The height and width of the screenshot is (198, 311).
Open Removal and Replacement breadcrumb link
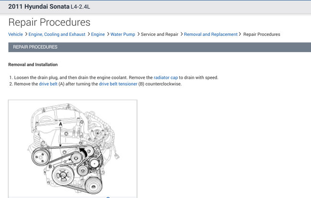tap(211, 34)
